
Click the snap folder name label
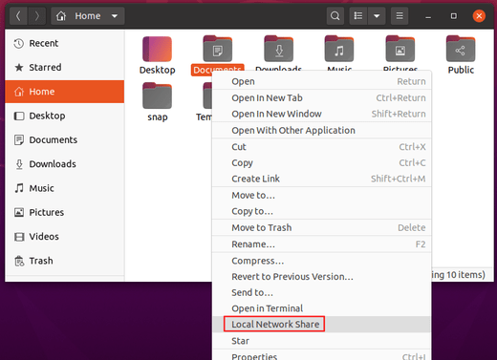(x=158, y=117)
